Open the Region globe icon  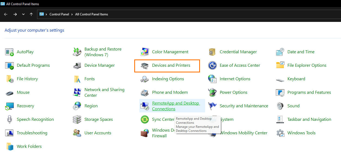[x=77, y=106]
